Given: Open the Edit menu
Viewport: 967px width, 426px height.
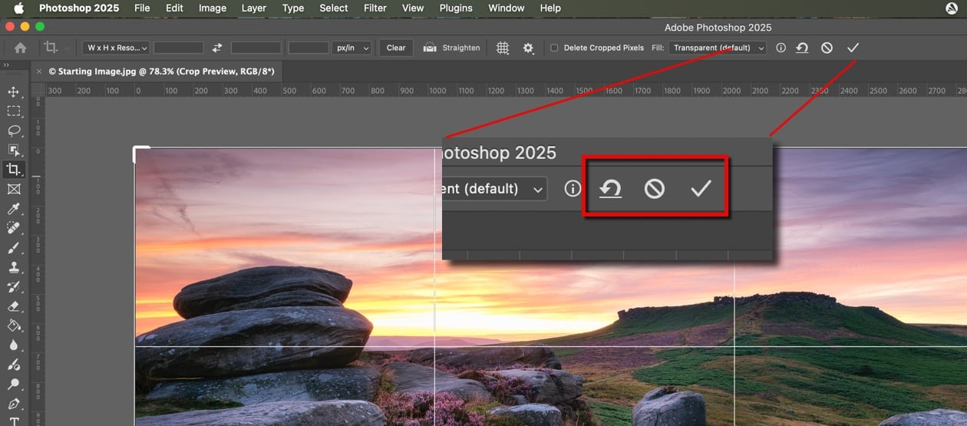Looking at the screenshot, I should 174,8.
